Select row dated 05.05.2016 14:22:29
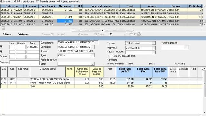This screenshot has height=116, width=206. 101,10
